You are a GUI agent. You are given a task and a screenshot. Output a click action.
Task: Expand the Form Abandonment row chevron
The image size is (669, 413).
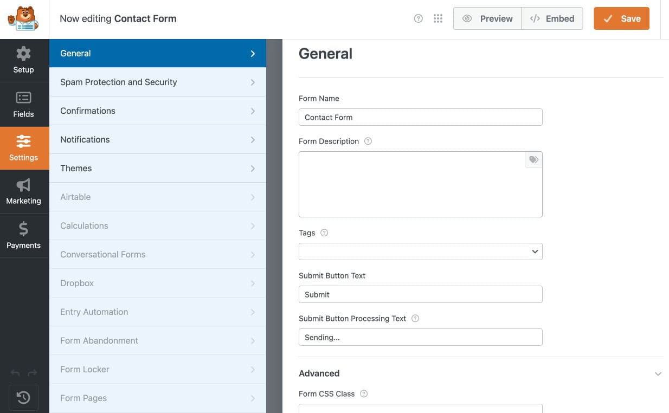[x=253, y=340]
